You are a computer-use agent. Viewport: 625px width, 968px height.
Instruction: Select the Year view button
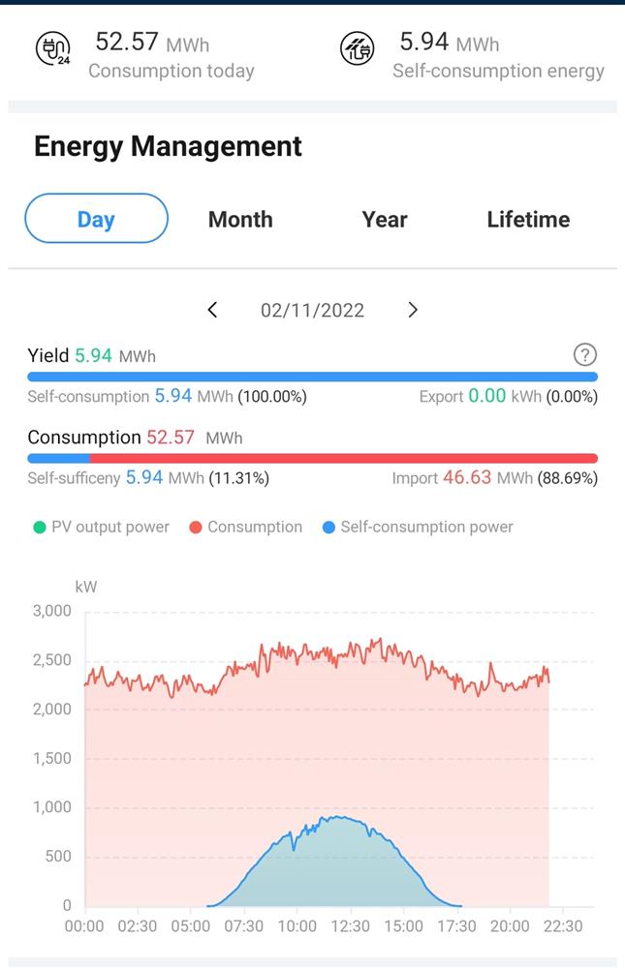click(x=384, y=219)
